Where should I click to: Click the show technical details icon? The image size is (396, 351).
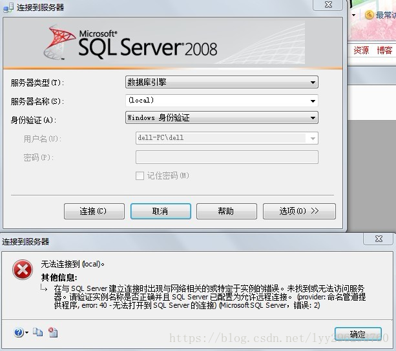tap(53, 332)
